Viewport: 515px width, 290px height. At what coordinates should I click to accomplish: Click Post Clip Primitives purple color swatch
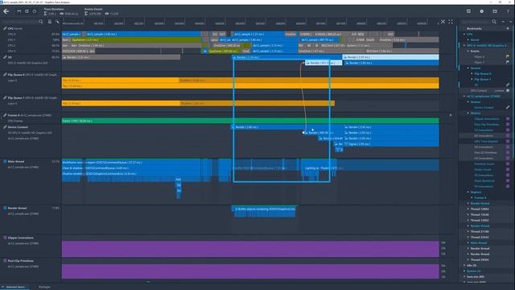[x=508, y=124]
